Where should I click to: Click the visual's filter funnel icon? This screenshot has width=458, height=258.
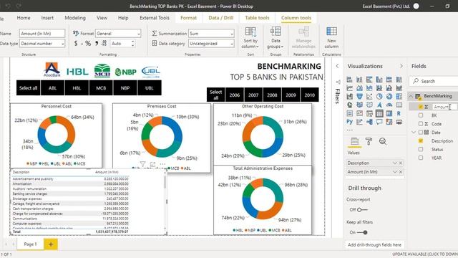coord(142,164)
